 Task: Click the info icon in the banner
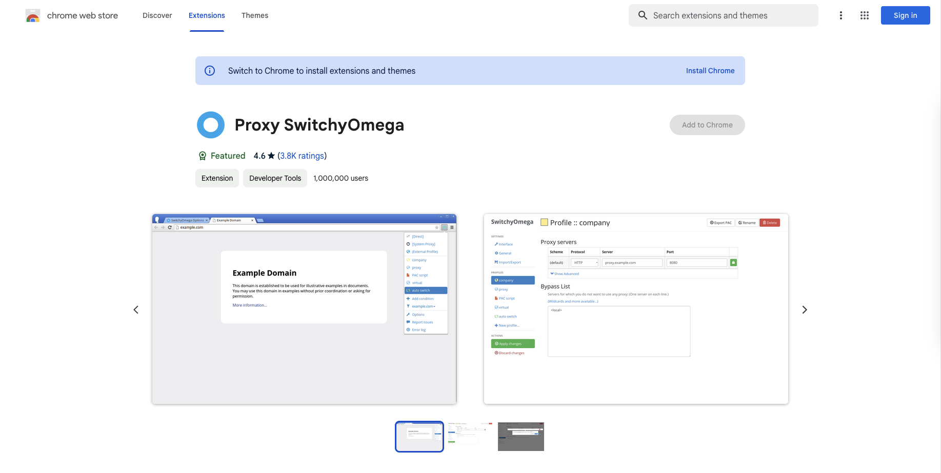click(x=210, y=71)
